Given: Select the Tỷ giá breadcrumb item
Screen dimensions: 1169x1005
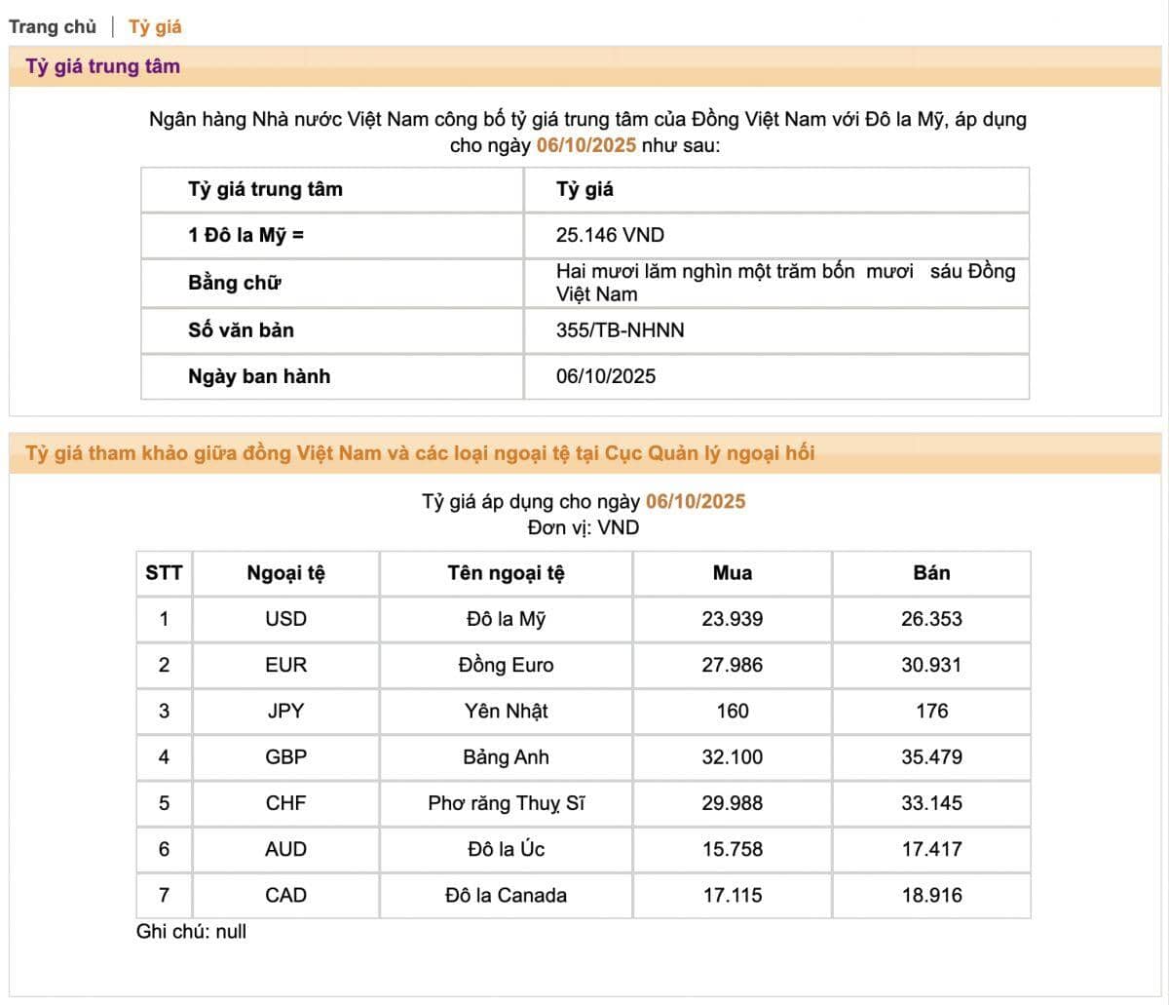Looking at the screenshot, I should coord(155,26).
